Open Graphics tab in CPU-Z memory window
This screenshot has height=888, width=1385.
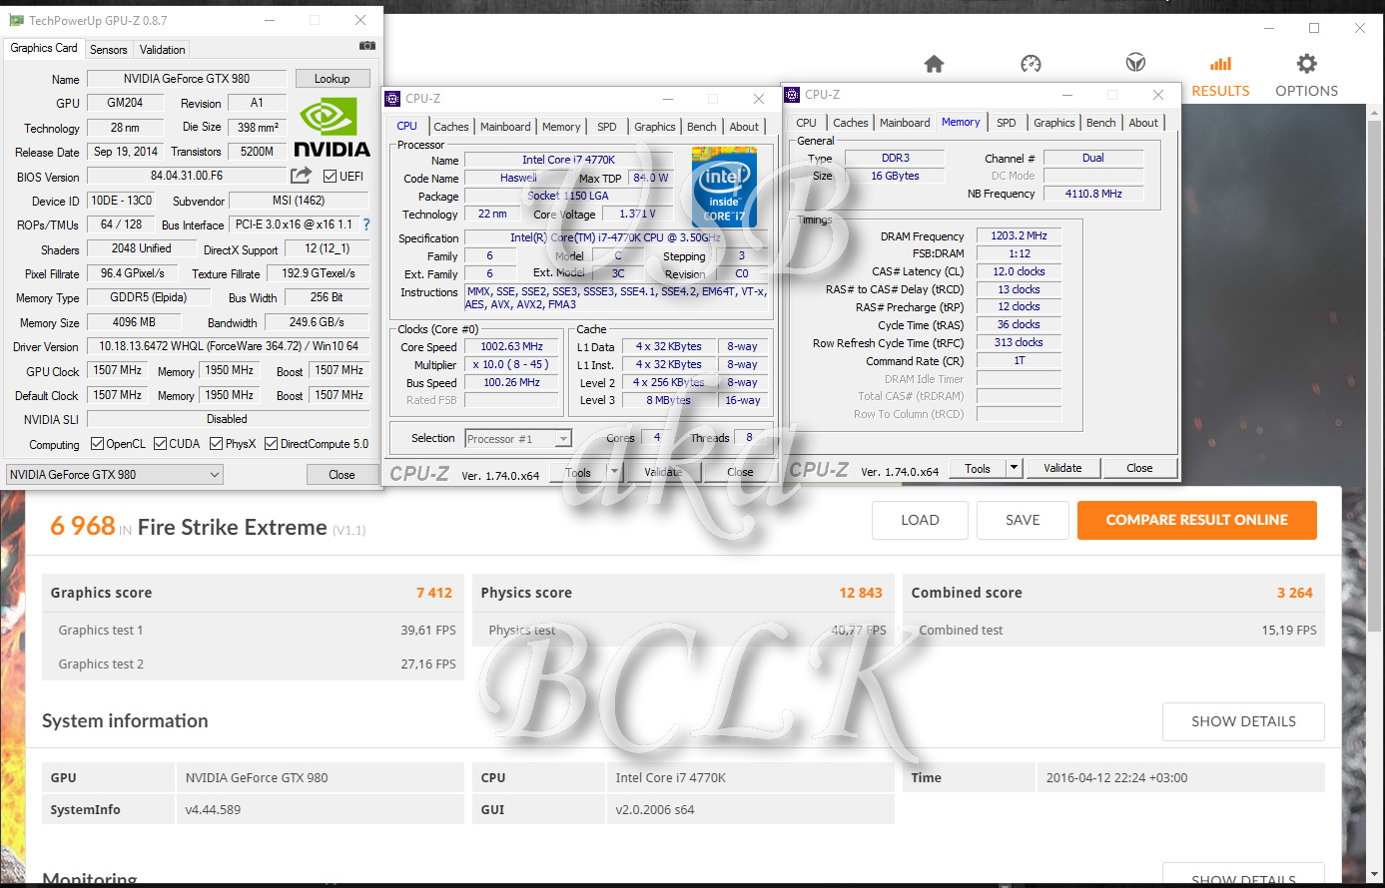1054,123
